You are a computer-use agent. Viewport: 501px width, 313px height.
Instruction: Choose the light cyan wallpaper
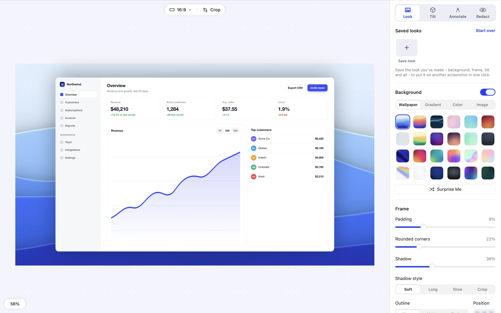pos(471,122)
